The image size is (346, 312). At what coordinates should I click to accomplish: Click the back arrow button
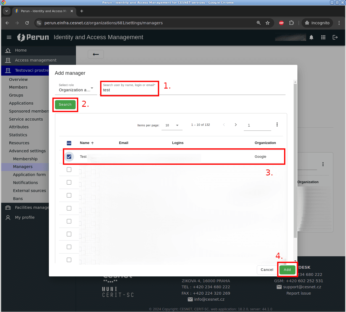(96, 54)
